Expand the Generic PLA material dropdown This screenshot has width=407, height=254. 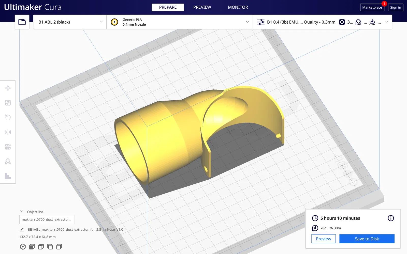pos(180,22)
